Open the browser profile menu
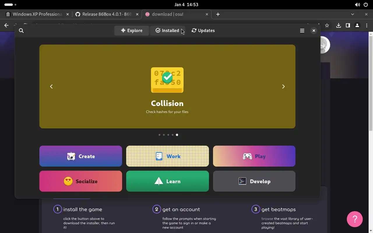The width and height of the screenshot is (373, 233). point(357,26)
